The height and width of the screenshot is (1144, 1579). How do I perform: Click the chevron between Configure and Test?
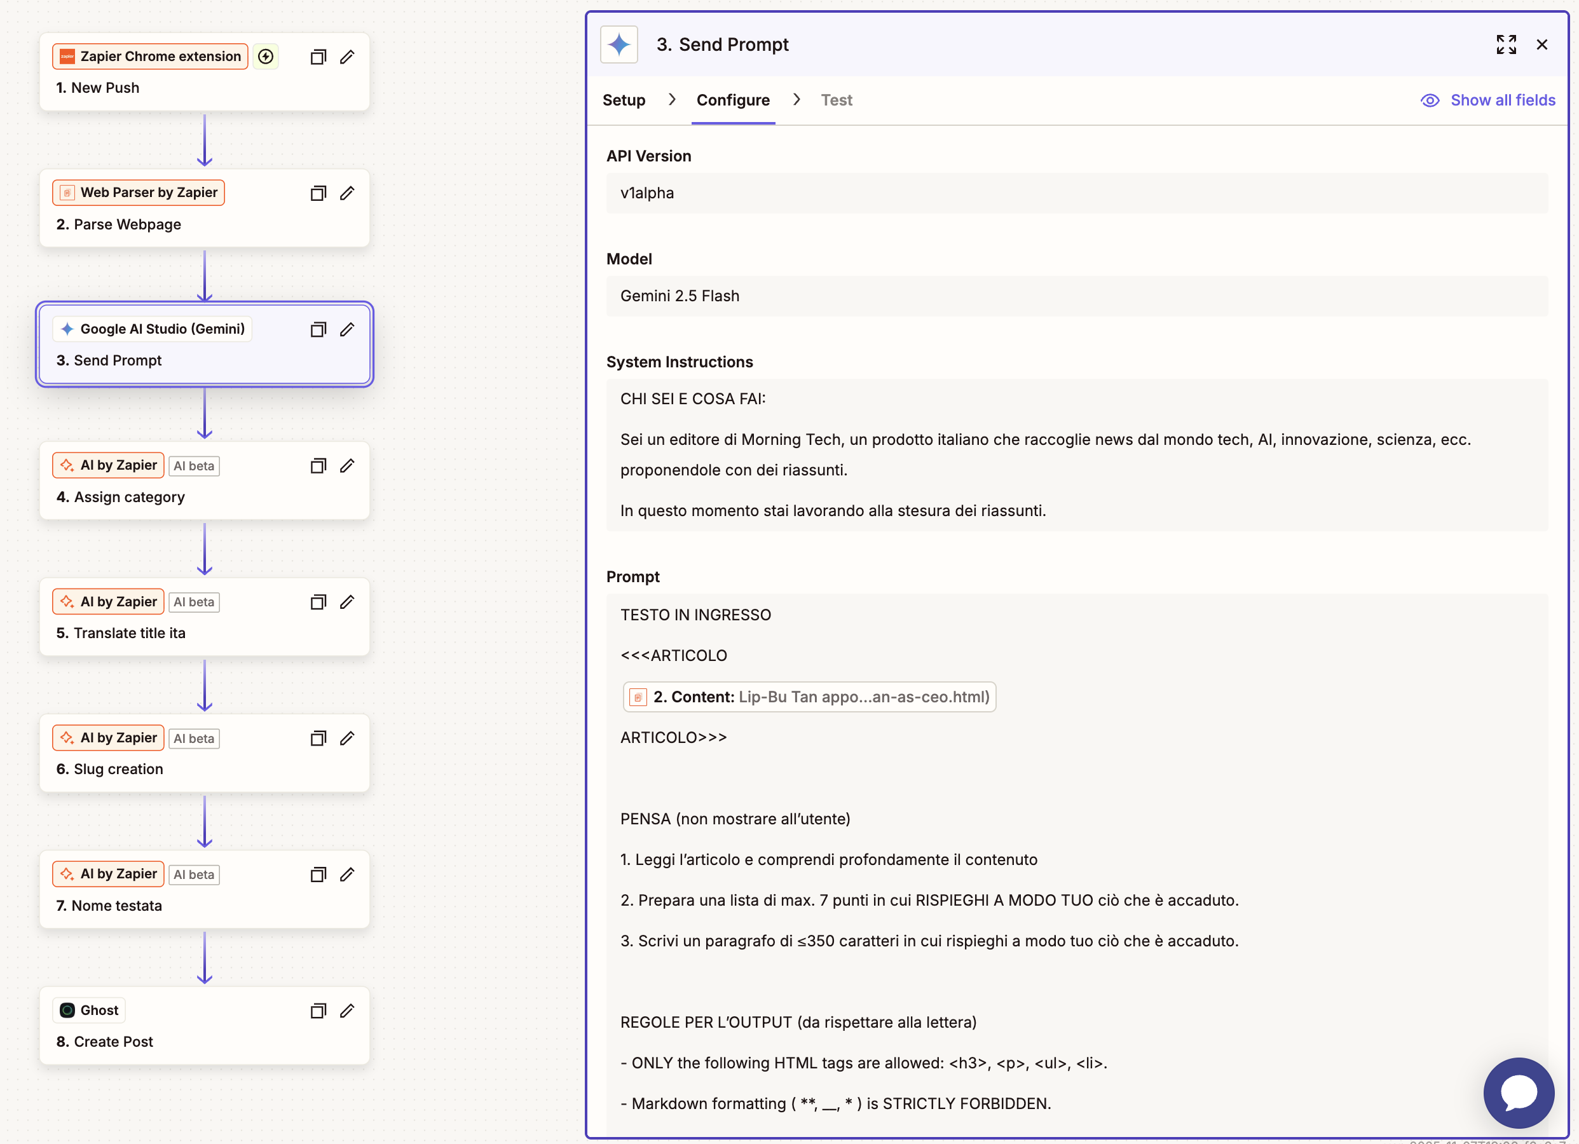click(x=796, y=100)
